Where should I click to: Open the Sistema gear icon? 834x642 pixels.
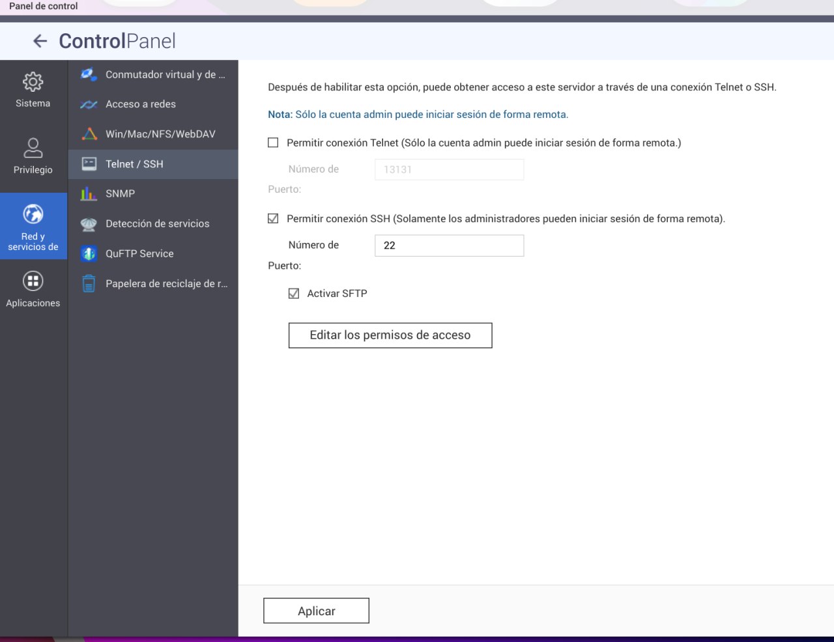[33, 81]
